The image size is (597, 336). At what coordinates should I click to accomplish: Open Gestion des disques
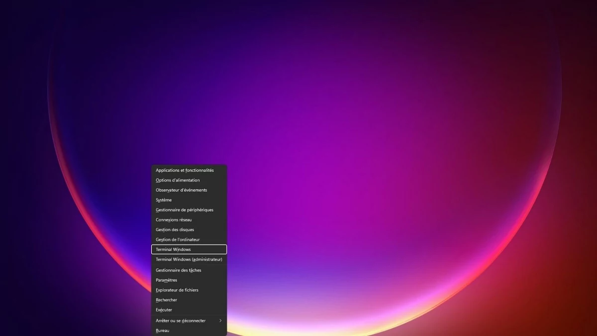point(189,230)
